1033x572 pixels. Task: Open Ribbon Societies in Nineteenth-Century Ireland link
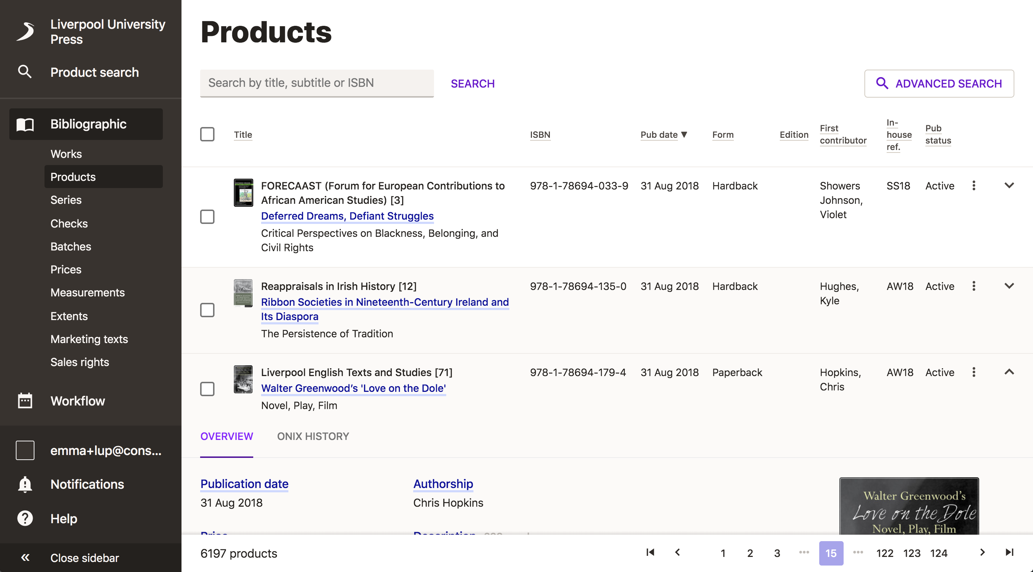click(384, 302)
